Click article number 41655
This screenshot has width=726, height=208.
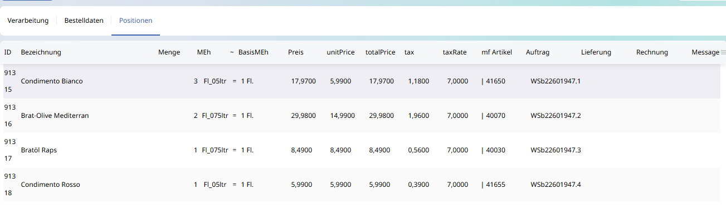click(x=496, y=185)
